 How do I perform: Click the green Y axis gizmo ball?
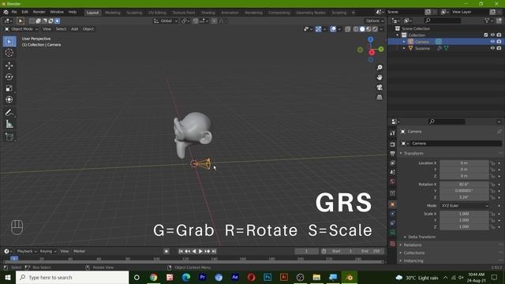coord(381,49)
